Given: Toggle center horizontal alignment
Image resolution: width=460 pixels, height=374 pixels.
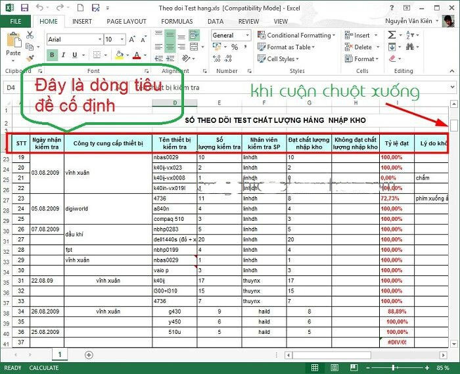Looking at the screenshot, I should pos(170,47).
